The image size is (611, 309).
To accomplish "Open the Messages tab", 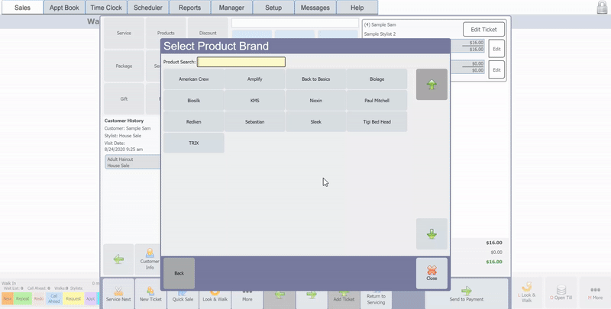I will [315, 8].
